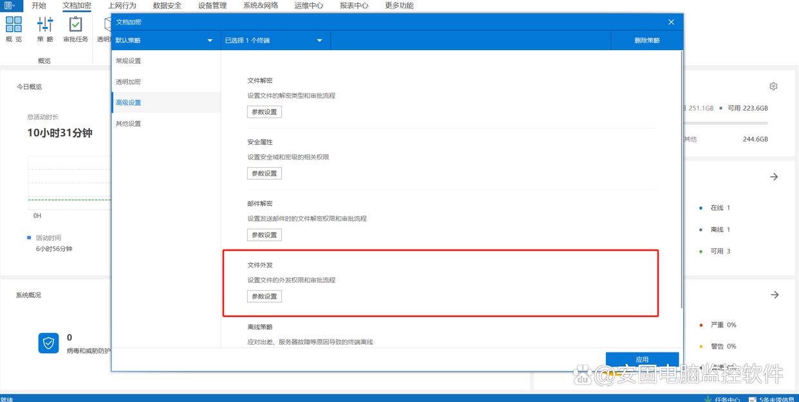Click the 应用 apply button
This screenshot has height=402, width=799.
(x=642, y=360)
